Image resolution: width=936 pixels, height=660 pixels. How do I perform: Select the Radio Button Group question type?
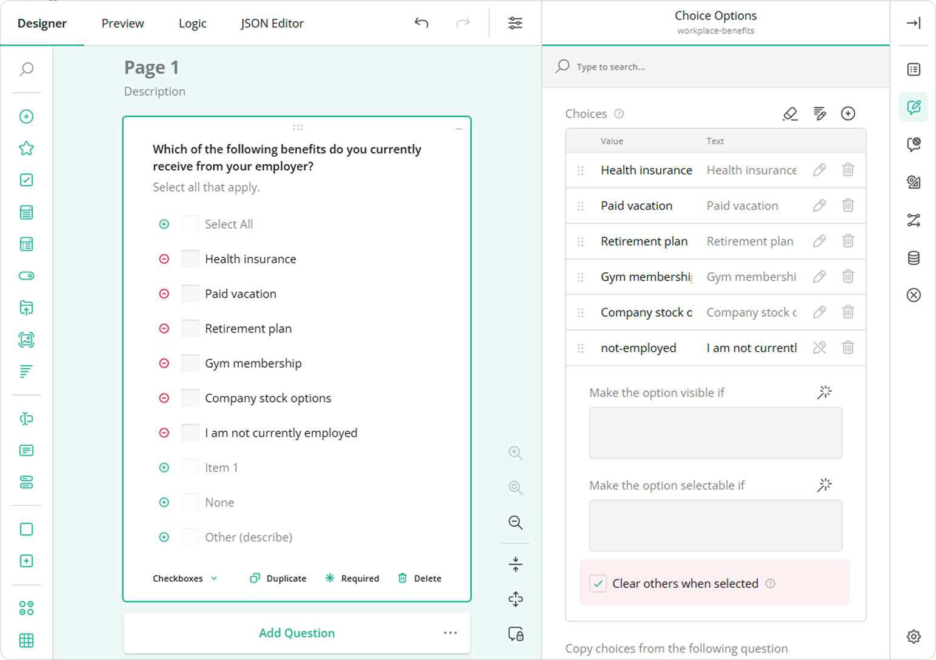(26, 116)
